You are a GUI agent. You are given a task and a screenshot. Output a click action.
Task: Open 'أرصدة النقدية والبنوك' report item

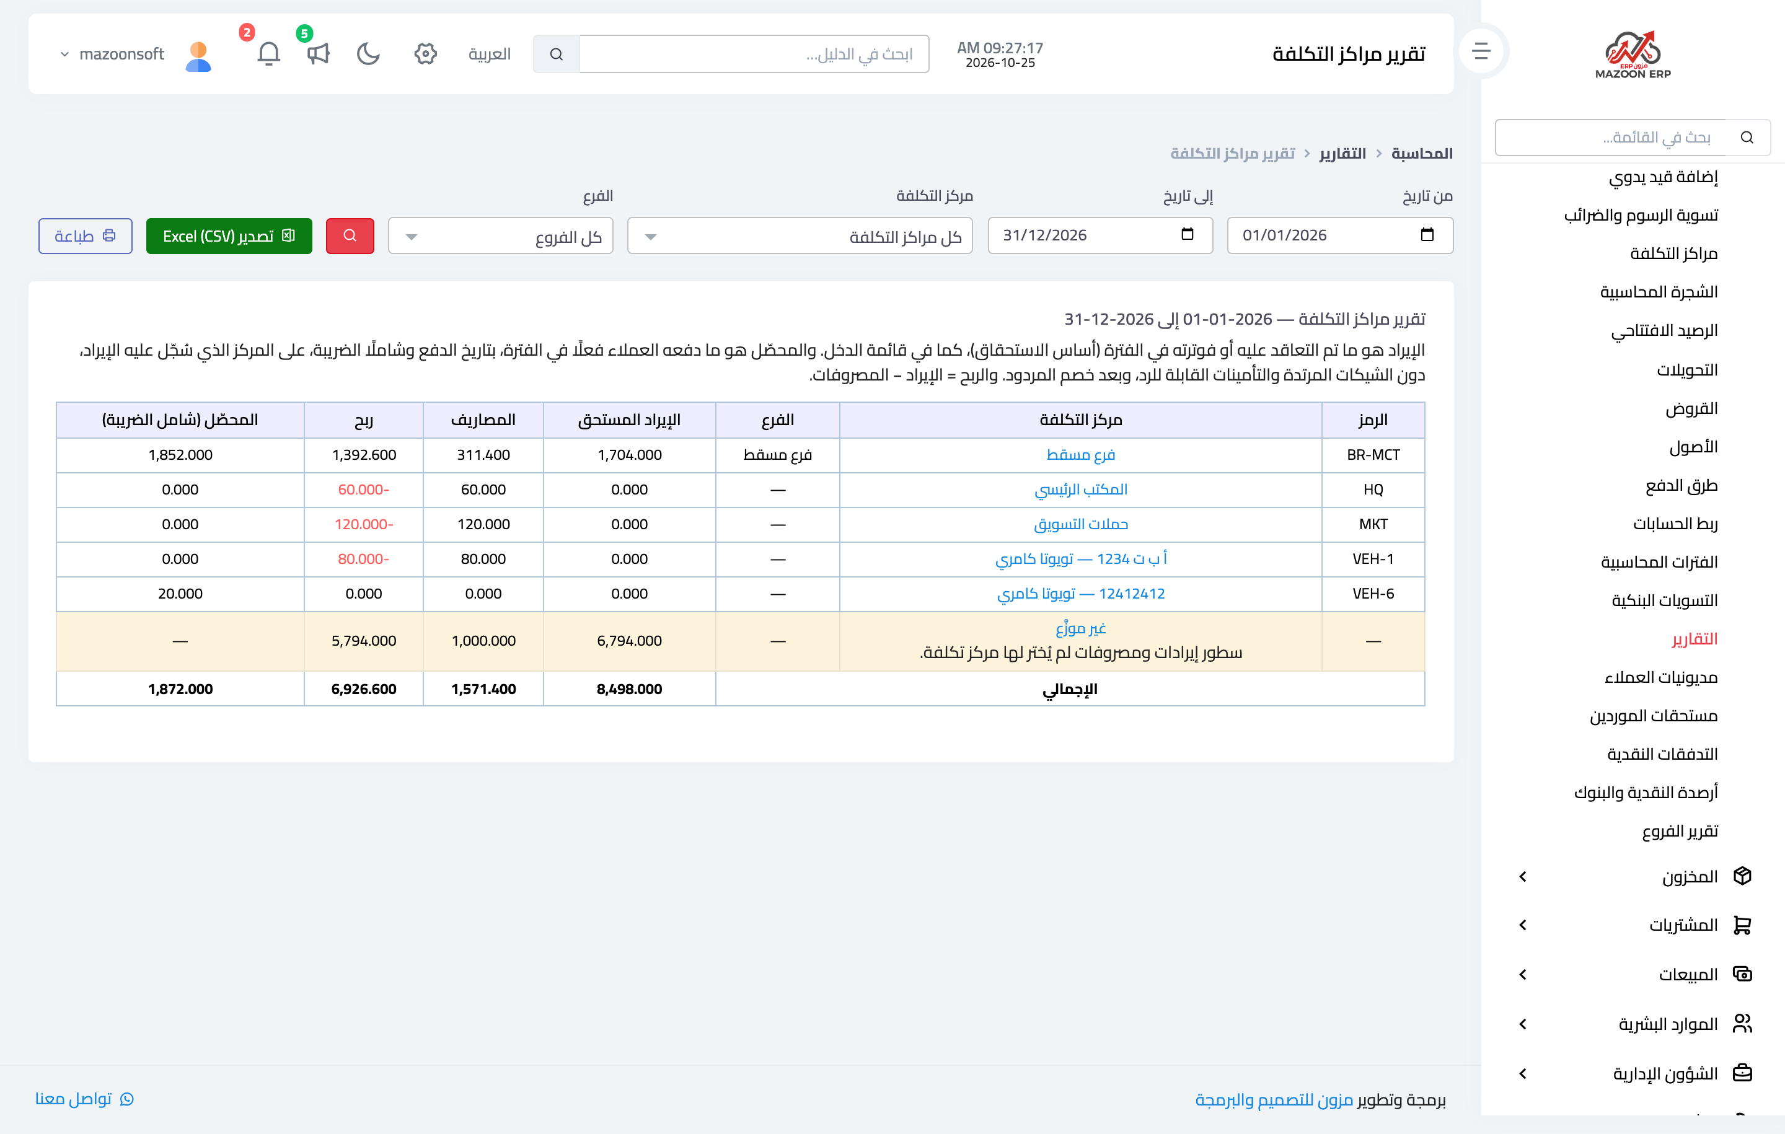click(1645, 793)
